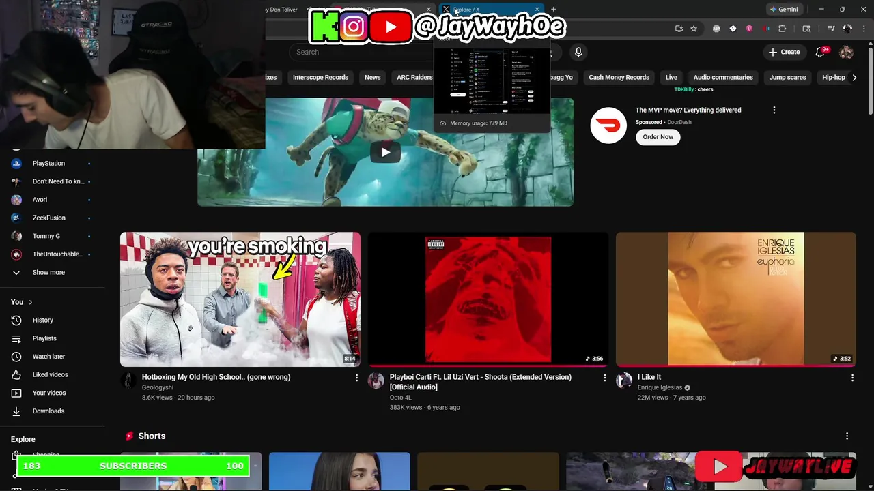Open options menu for Hotboxing video
The height and width of the screenshot is (491, 874).
356,378
